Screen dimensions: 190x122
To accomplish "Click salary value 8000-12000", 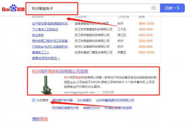I will click(x=146, y=24).
